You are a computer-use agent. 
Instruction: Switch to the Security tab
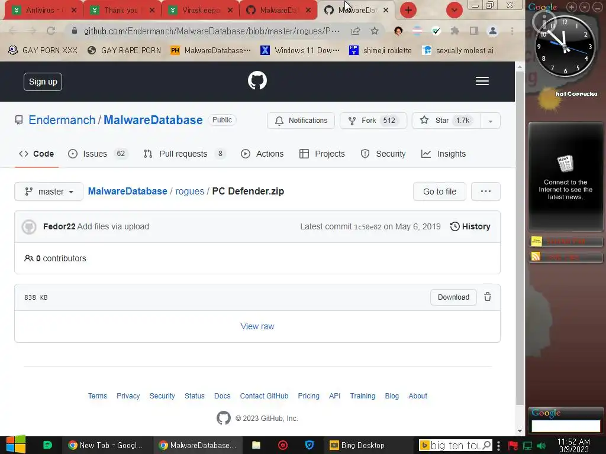383,154
